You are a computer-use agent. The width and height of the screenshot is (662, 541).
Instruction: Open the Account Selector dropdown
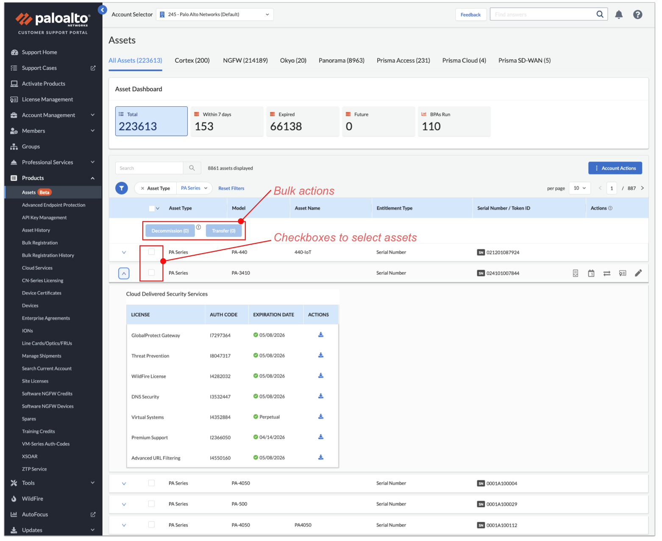click(x=214, y=14)
